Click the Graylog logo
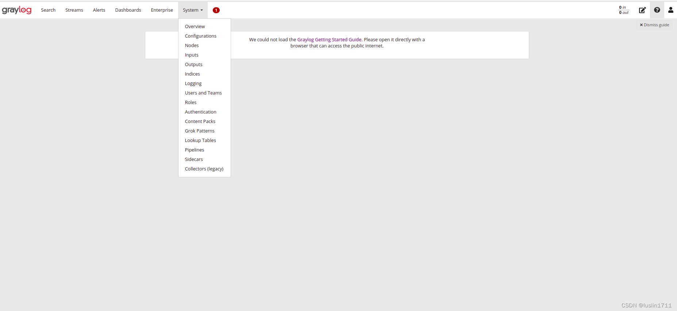This screenshot has width=677, height=311. click(x=16, y=10)
